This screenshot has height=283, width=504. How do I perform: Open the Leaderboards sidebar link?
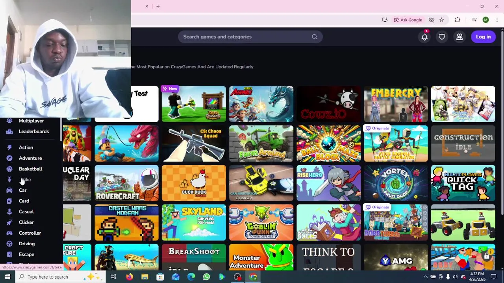[34, 131]
